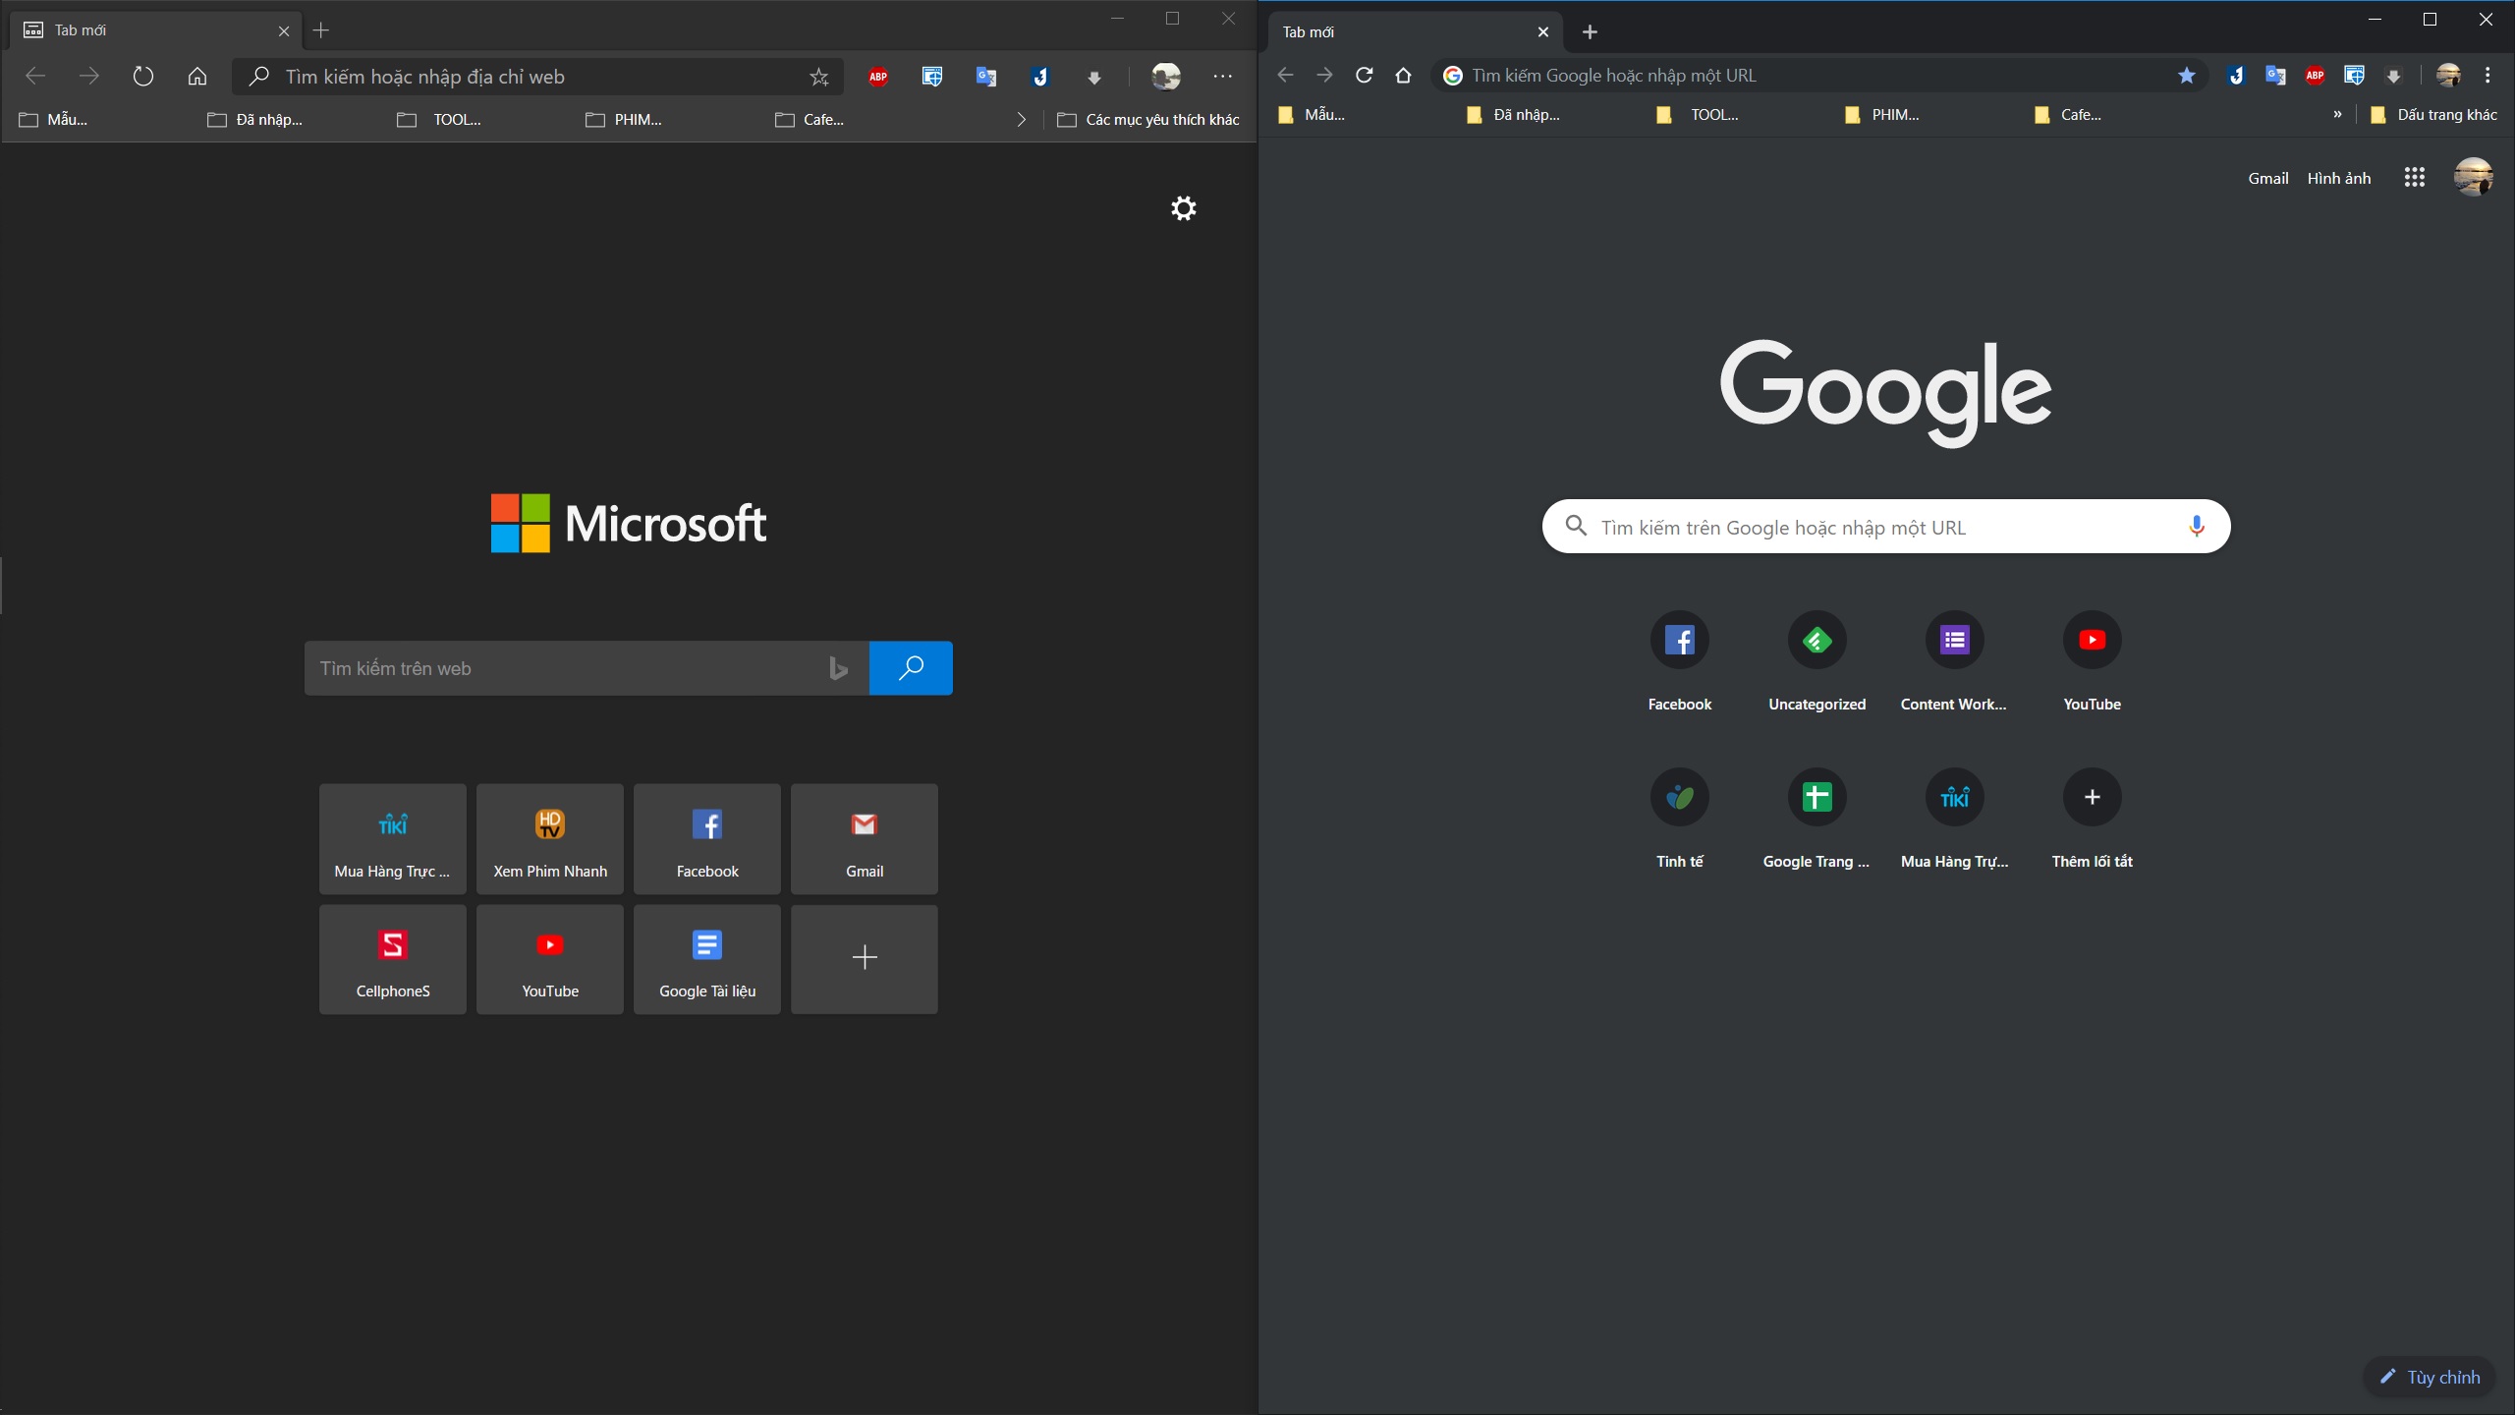Open the 'Hình ảnh' link on Google page
The width and height of the screenshot is (2515, 1415).
point(2338,178)
